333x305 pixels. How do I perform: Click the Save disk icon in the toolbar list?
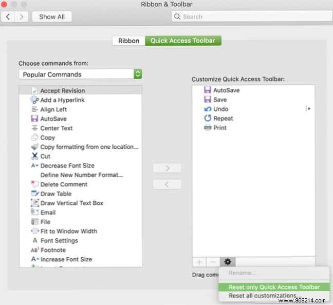coord(208,99)
